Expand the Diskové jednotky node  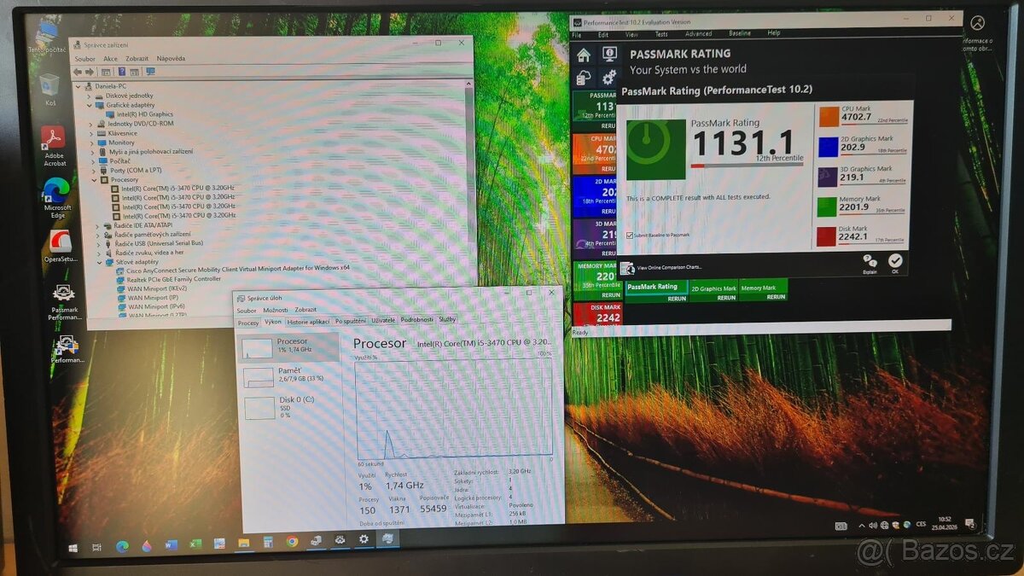pos(90,96)
